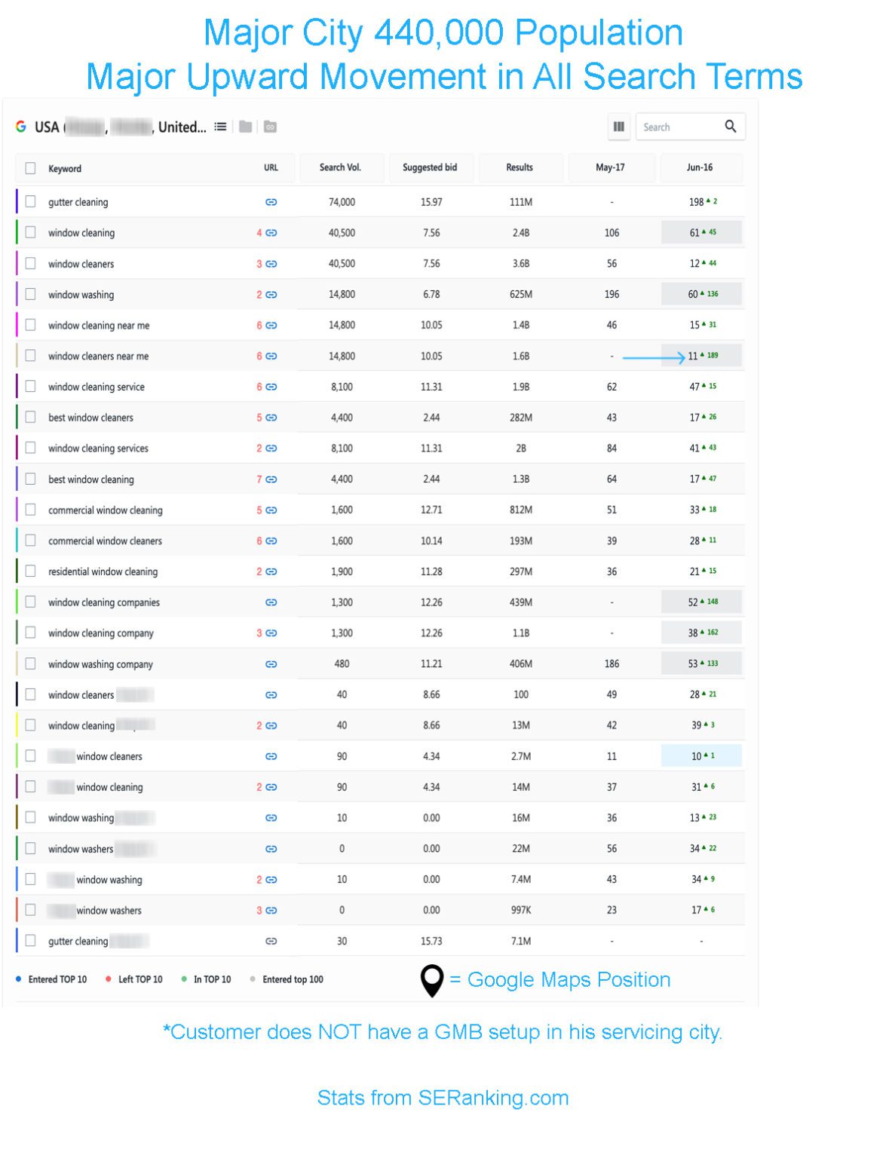This screenshot has width=889, height=1158.
Task: Select the Jun-16 date column header
Action: coord(700,167)
